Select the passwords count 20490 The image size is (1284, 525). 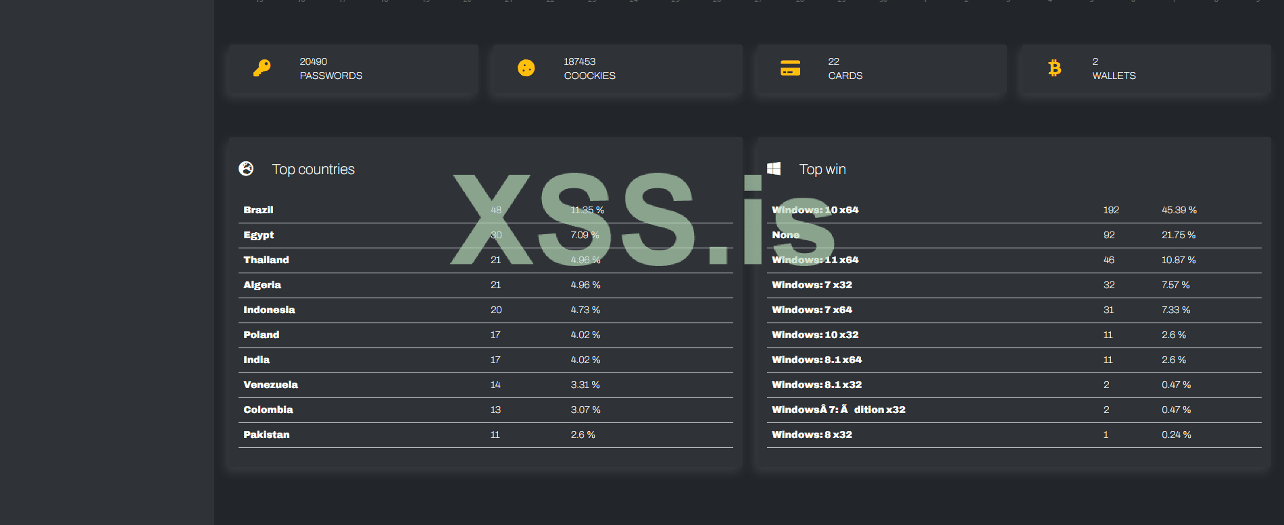click(x=314, y=61)
